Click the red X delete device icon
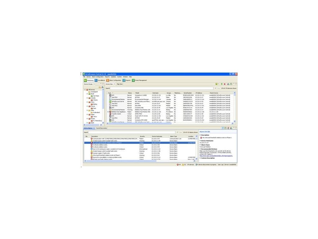This screenshot has height=239, width=318. point(225,84)
